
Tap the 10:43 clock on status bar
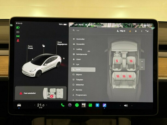pos(81,25)
